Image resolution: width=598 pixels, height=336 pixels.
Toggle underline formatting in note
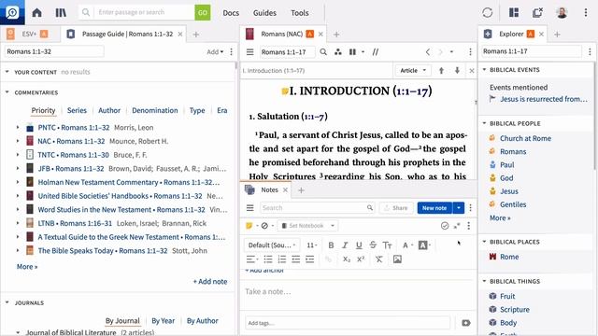tap(359, 245)
